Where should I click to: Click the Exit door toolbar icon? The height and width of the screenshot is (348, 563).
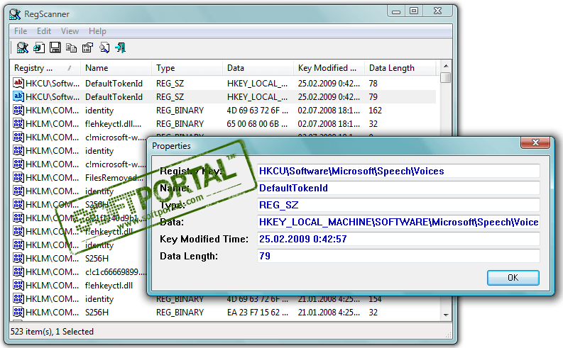tap(121, 47)
